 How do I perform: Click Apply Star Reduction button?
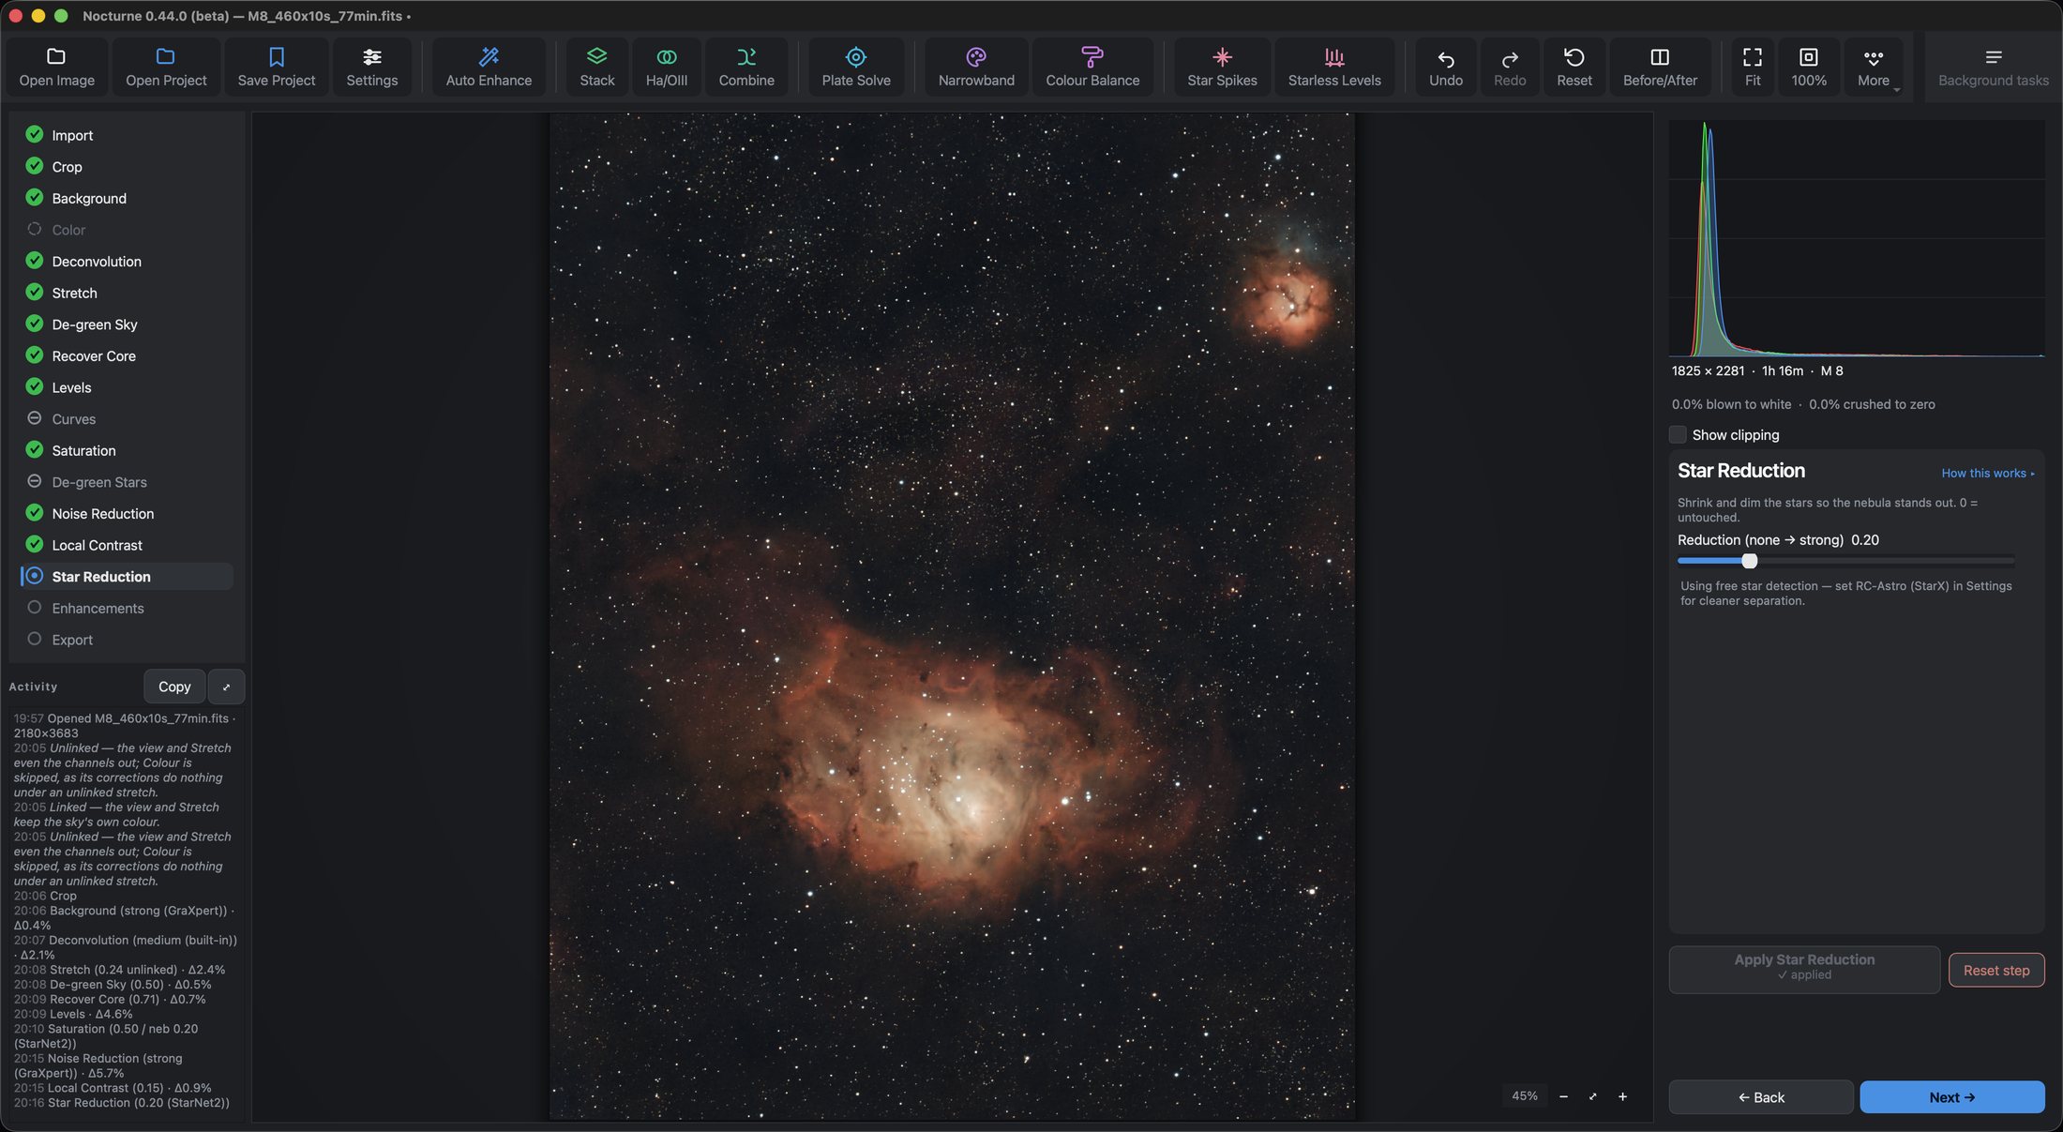click(1804, 969)
